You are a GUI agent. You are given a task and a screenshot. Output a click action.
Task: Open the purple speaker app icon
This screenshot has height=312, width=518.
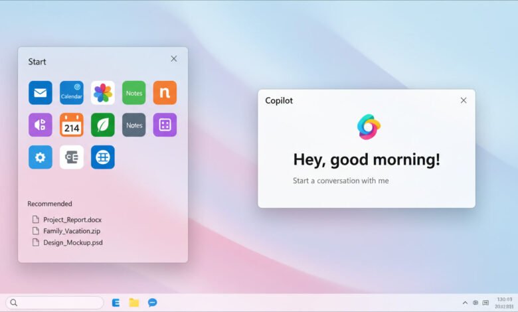pos(41,125)
